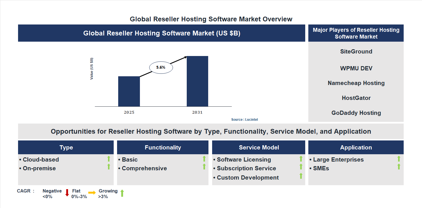Image resolution: width=422 pixels, height=208 pixels.
Task: Expand the Type panel header
Action: coord(66,147)
